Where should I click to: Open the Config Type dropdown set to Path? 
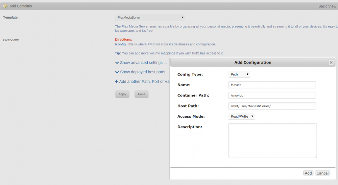(239, 74)
